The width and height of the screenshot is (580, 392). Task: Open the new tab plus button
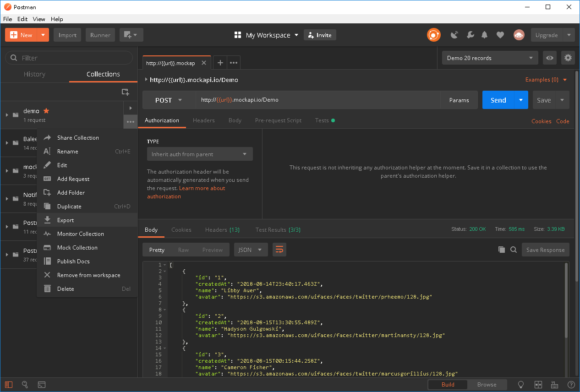pos(220,63)
